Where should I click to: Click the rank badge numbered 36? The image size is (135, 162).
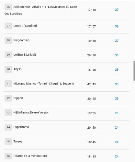click(8, 7)
